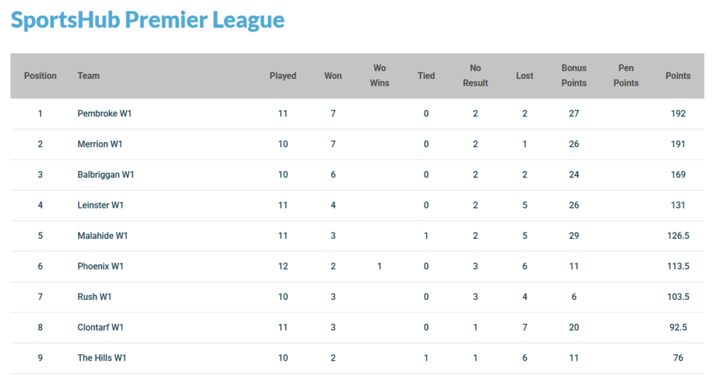Open the Rush W1 team row

[x=94, y=297]
